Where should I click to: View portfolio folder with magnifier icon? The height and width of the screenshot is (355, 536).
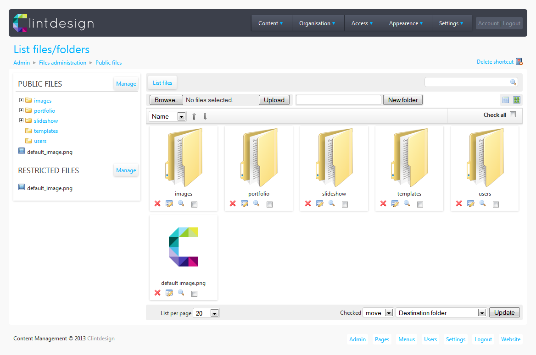[257, 203]
